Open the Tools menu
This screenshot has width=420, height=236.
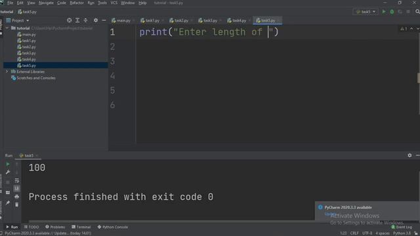[102, 3]
